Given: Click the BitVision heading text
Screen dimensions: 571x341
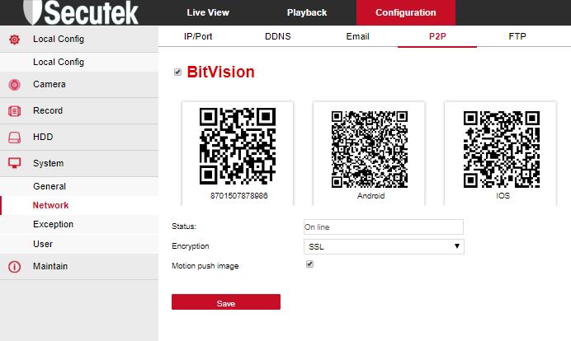Looking at the screenshot, I should pos(220,72).
